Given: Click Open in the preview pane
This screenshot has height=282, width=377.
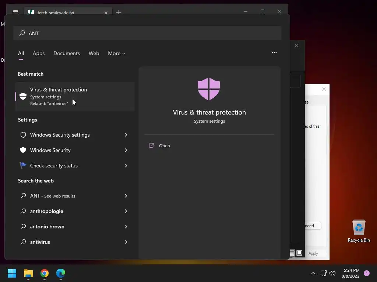Looking at the screenshot, I should (x=164, y=146).
